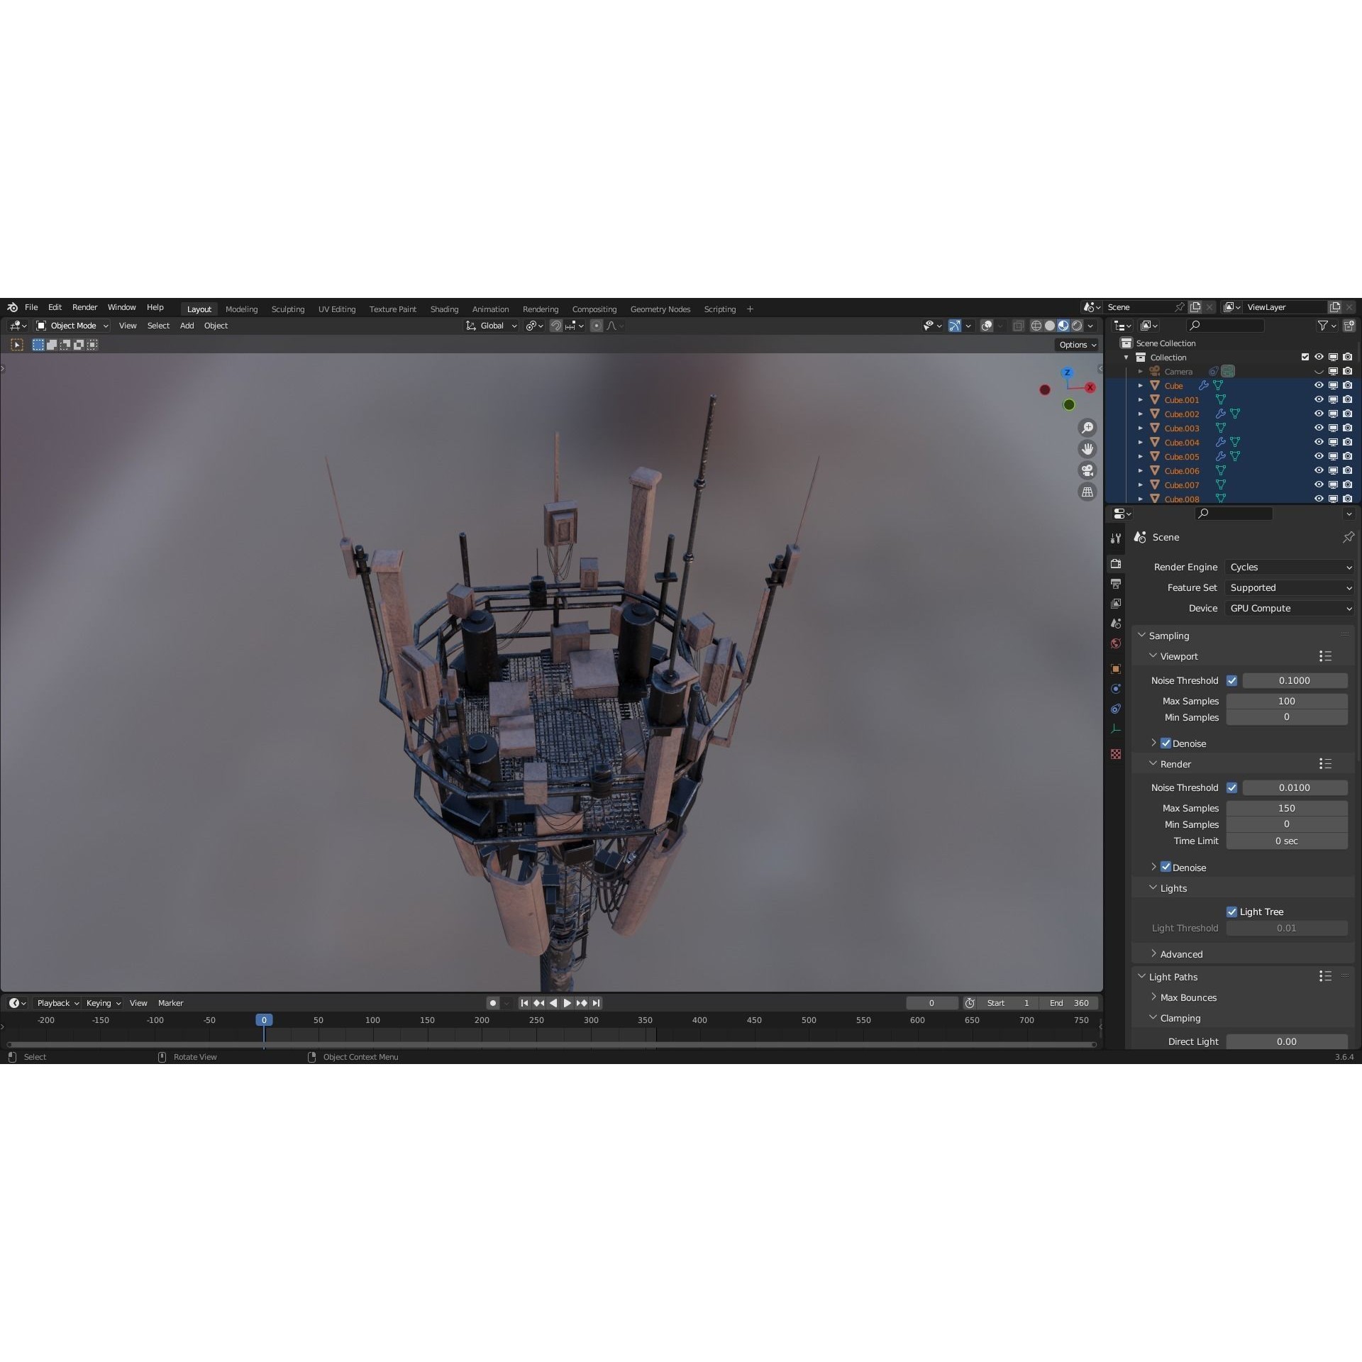Open the Render Properties tab
The width and height of the screenshot is (1362, 1362).
click(1116, 564)
